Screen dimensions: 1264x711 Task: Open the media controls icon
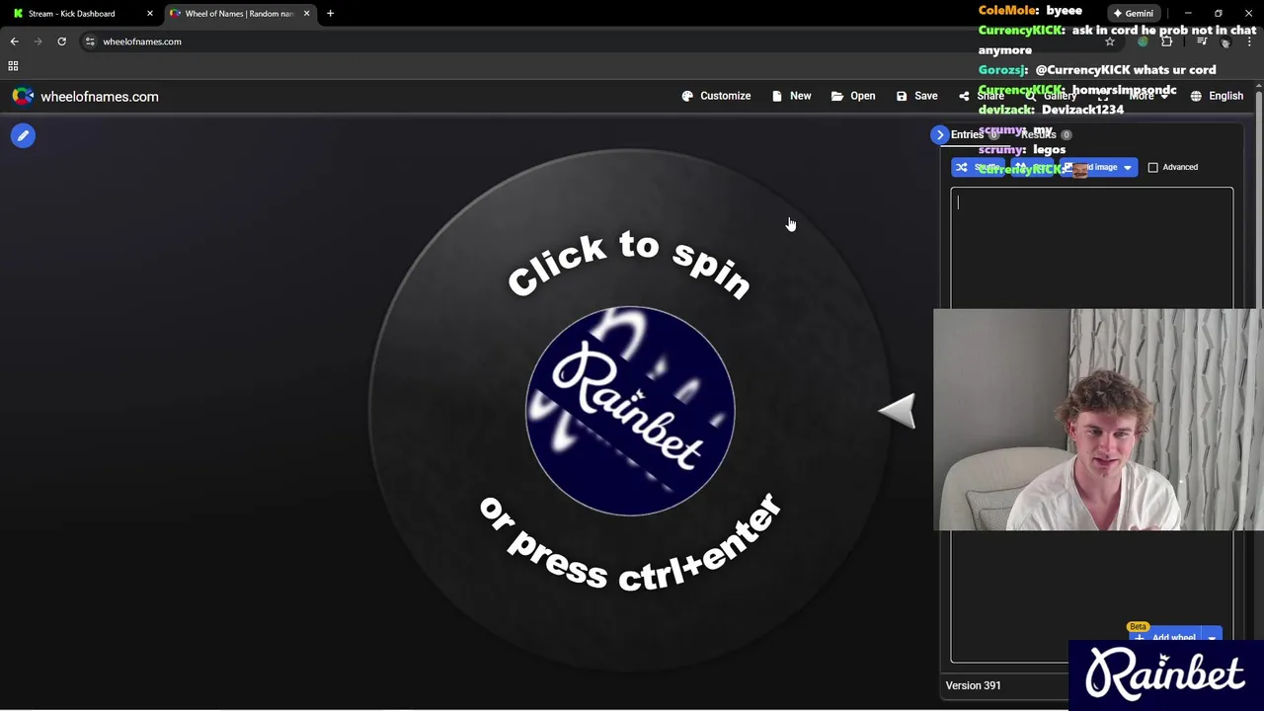1202,41
